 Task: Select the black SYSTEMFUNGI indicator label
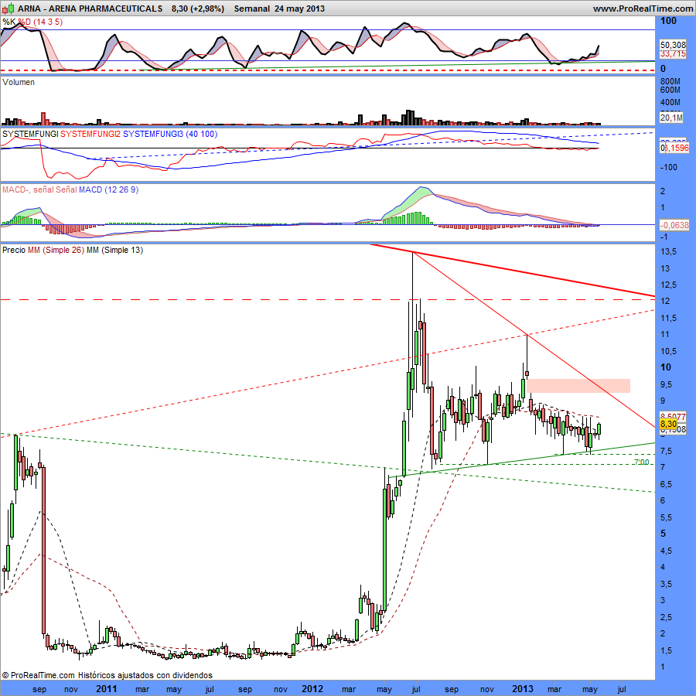point(30,134)
